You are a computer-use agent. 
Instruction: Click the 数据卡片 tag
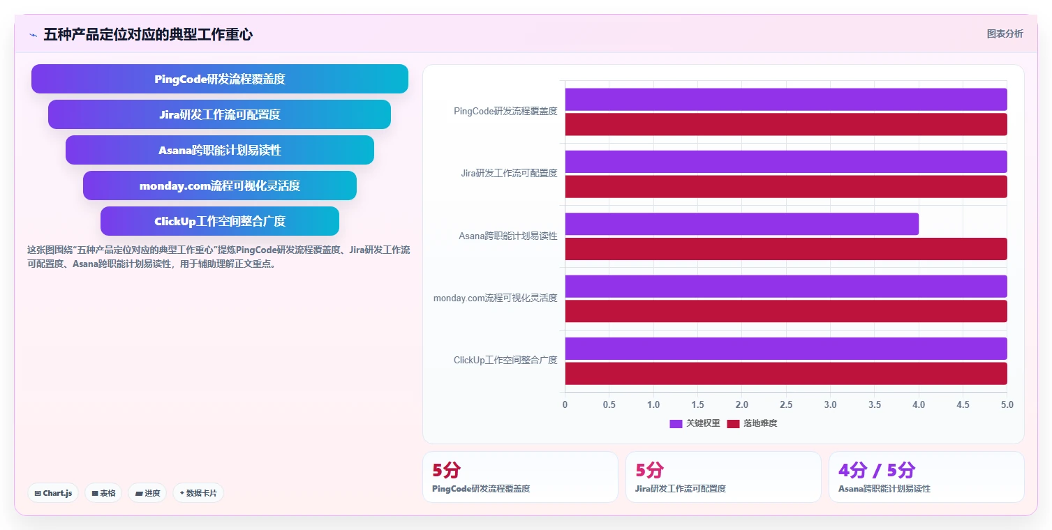pos(198,493)
